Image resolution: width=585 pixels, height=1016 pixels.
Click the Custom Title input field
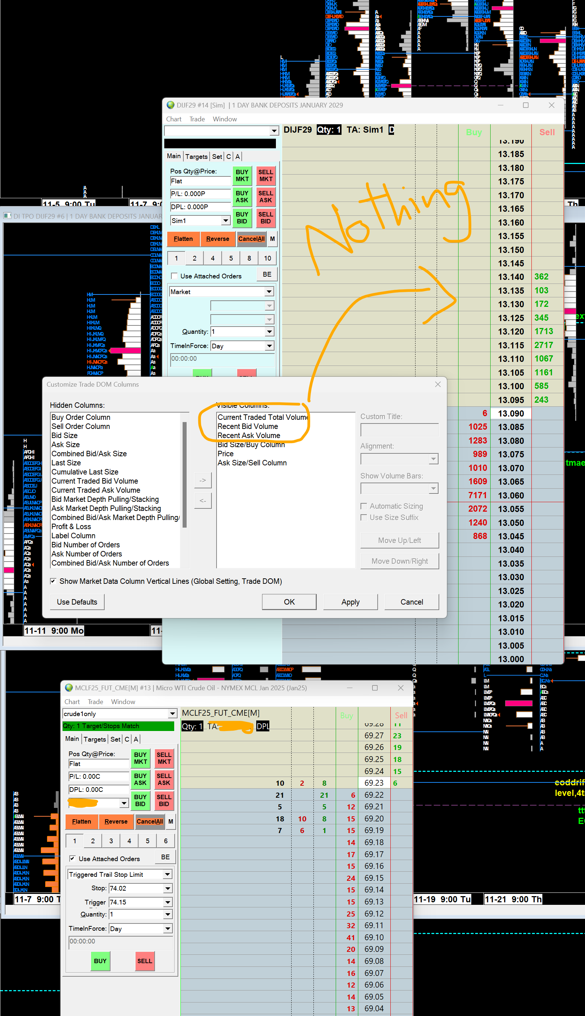(x=399, y=430)
